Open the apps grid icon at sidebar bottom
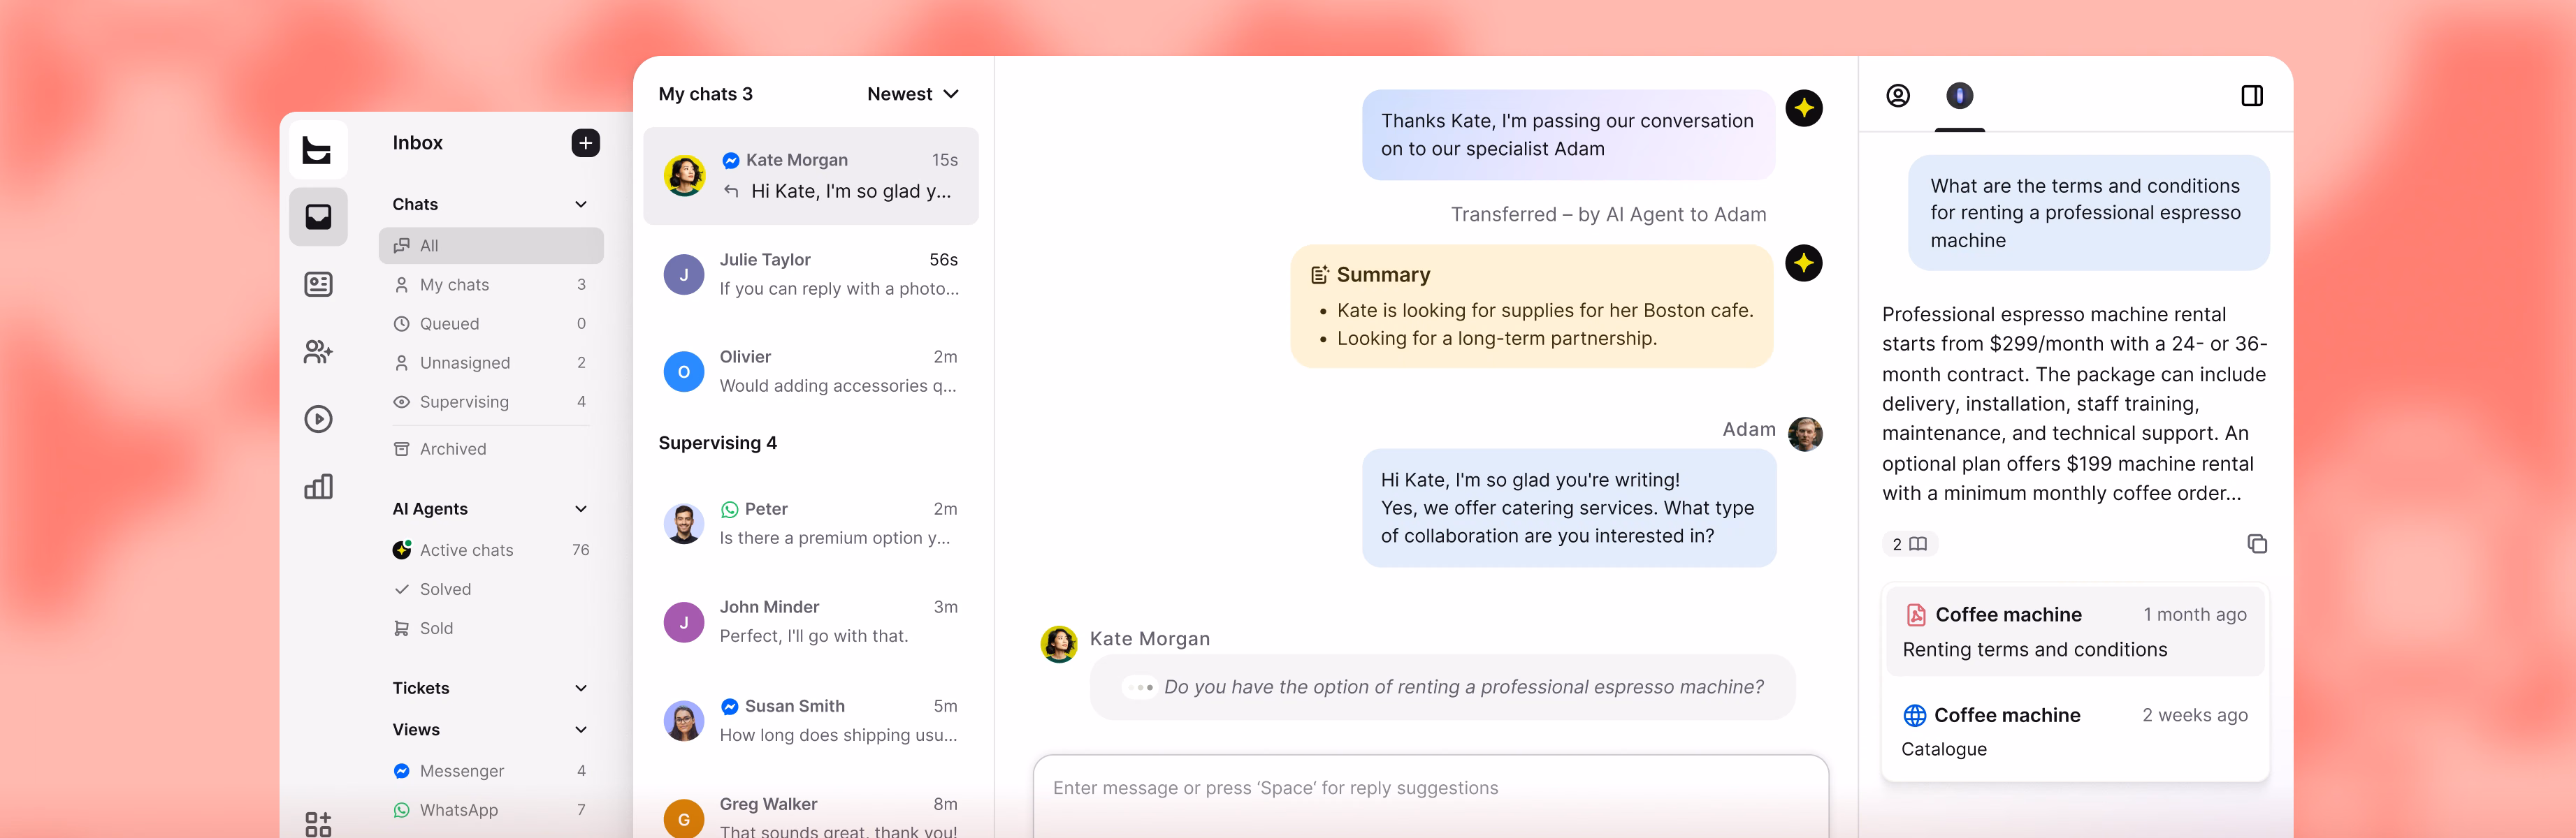The image size is (2576, 838). (318, 823)
